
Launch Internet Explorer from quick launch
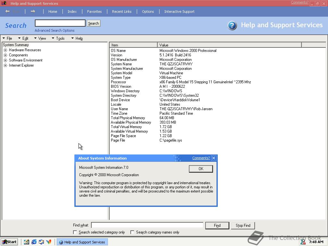pos(34,242)
